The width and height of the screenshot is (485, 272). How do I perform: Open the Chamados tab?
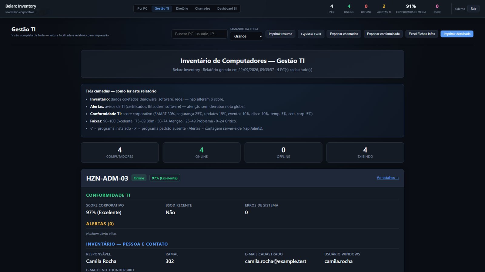click(202, 8)
